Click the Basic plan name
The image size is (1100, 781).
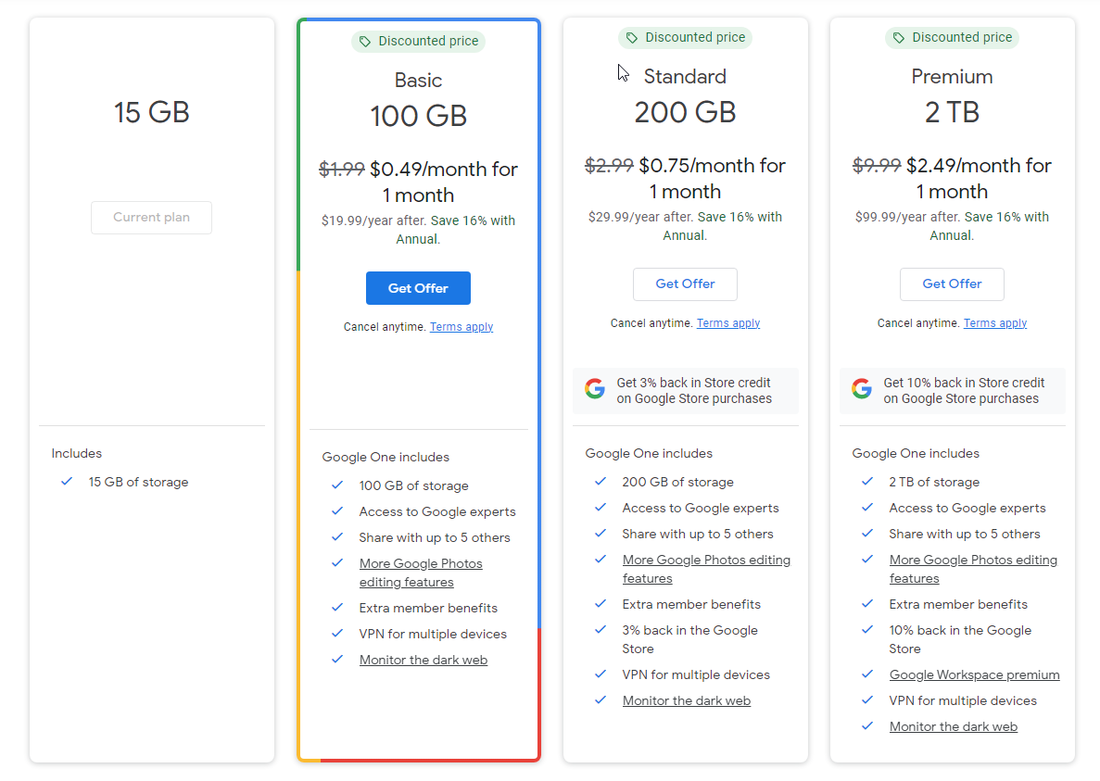(x=418, y=80)
